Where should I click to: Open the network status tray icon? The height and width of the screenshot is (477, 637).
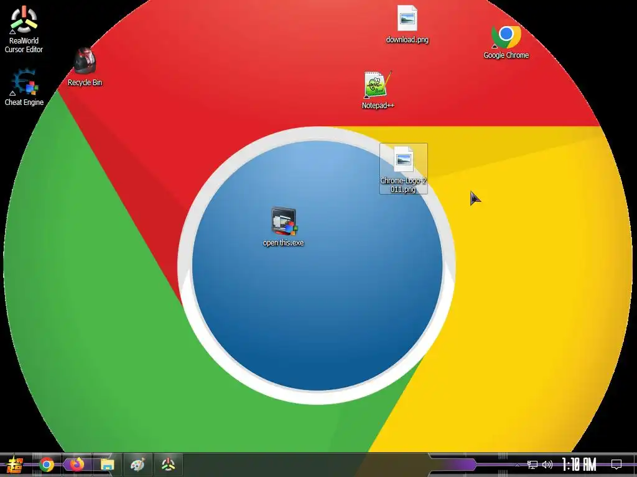tap(532, 465)
